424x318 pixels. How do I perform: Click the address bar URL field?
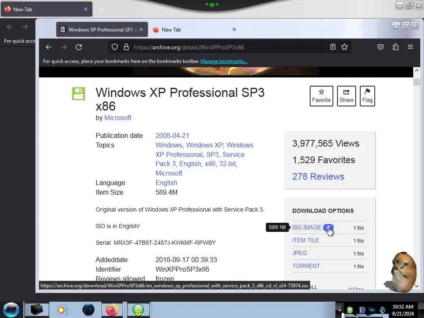click(230, 47)
